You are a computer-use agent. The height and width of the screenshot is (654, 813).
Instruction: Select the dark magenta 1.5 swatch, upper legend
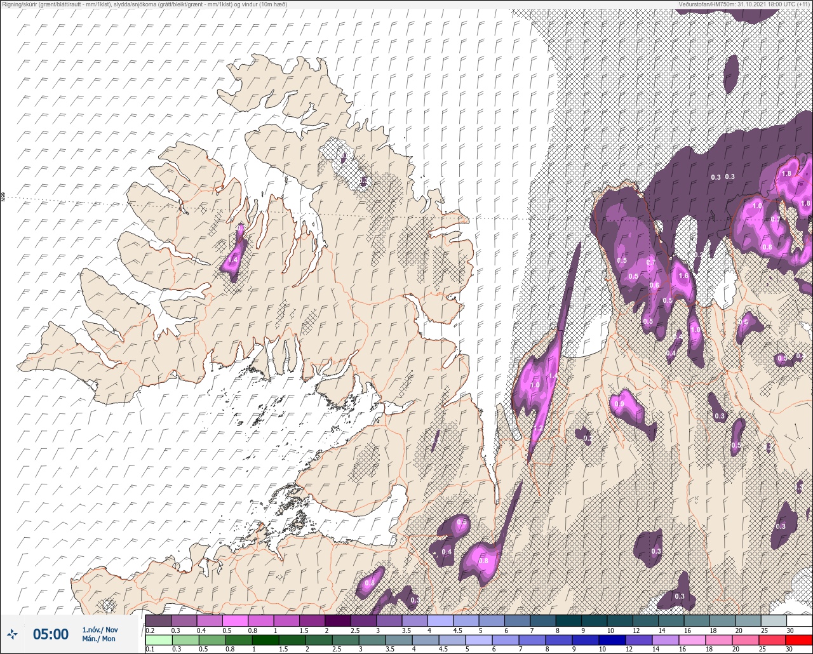tap(312, 620)
